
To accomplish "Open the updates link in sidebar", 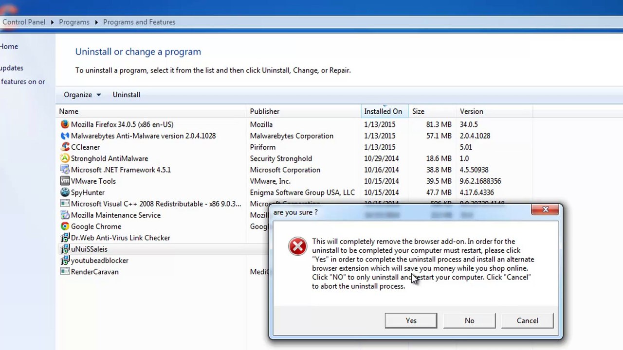I will (12, 68).
